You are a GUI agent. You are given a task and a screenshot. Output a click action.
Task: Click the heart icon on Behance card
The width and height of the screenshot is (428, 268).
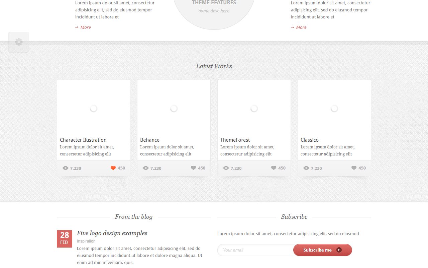(193, 168)
